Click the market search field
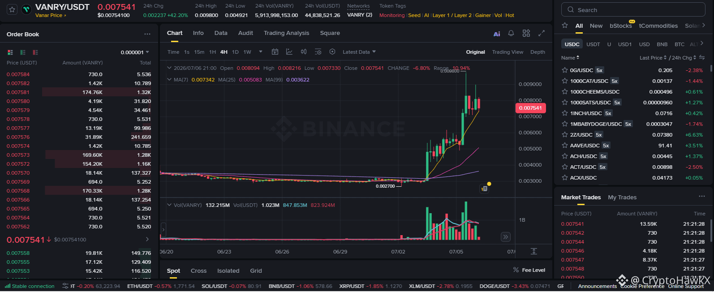 (x=633, y=9)
